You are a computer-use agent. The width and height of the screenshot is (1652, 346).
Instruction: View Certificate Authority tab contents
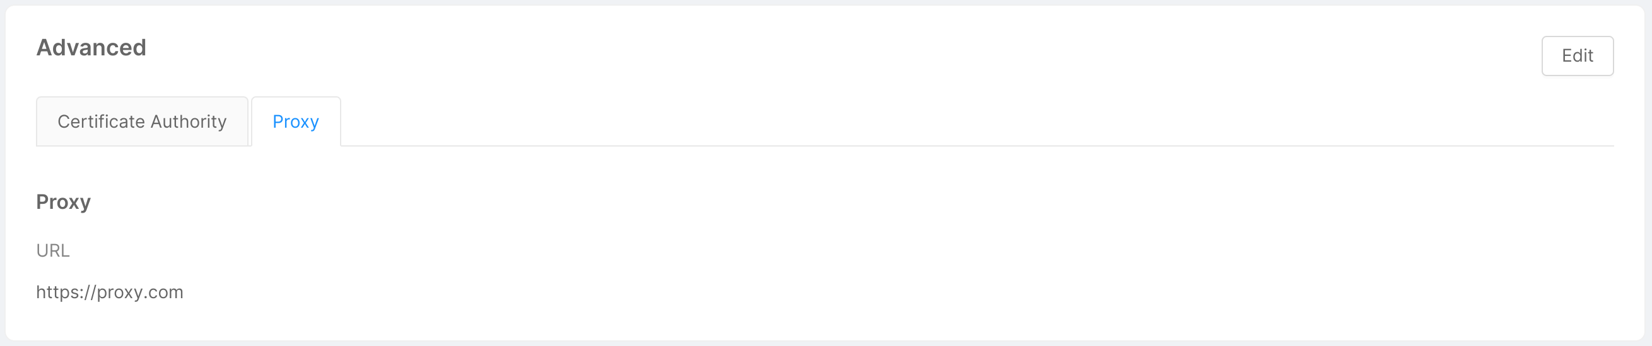142,121
